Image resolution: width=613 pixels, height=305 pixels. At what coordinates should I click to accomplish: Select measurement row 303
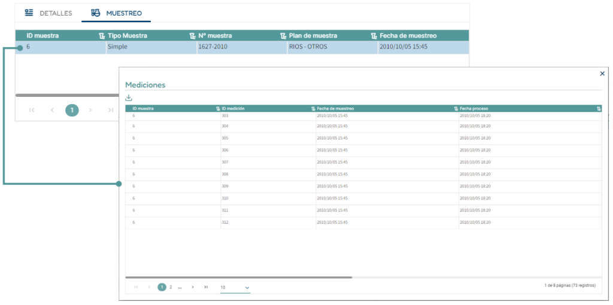[x=363, y=116]
